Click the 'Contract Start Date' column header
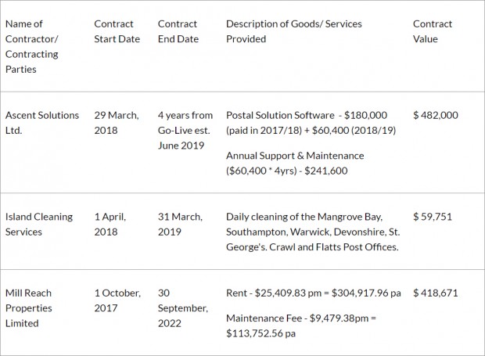The width and height of the screenshot is (485, 356). click(117, 31)
